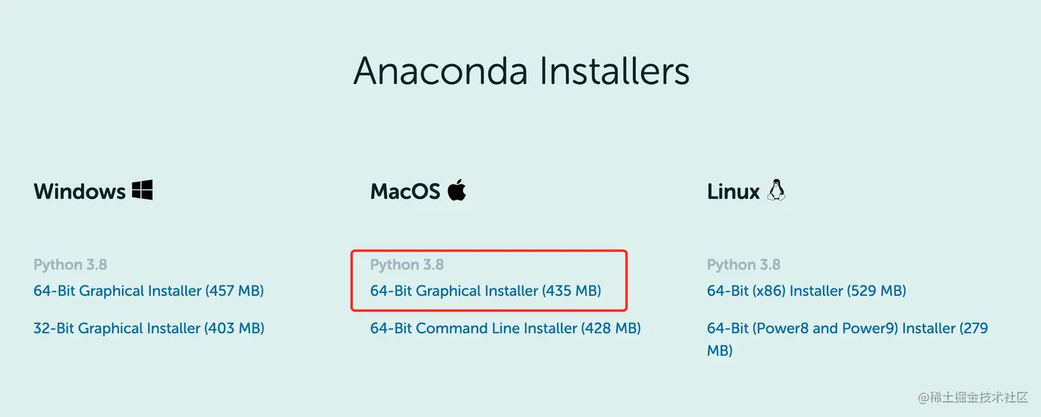1041x417 pixels.
Task: Download MacOS 64-Bit Graphical Installer (435 MB)
Action: point(485,291)
